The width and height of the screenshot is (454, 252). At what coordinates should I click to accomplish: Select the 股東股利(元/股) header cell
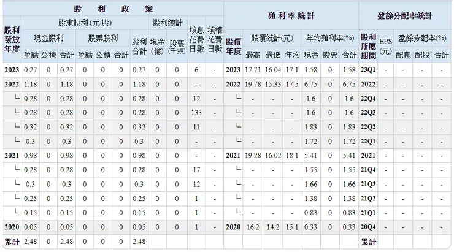(85, 23)
